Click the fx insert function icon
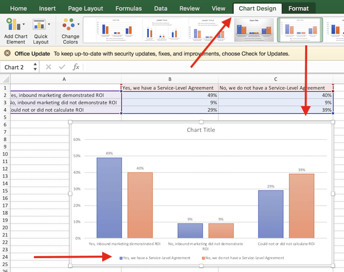Image resolution: width=344 pixels, height=272 pixels. (x=76, y=67)
